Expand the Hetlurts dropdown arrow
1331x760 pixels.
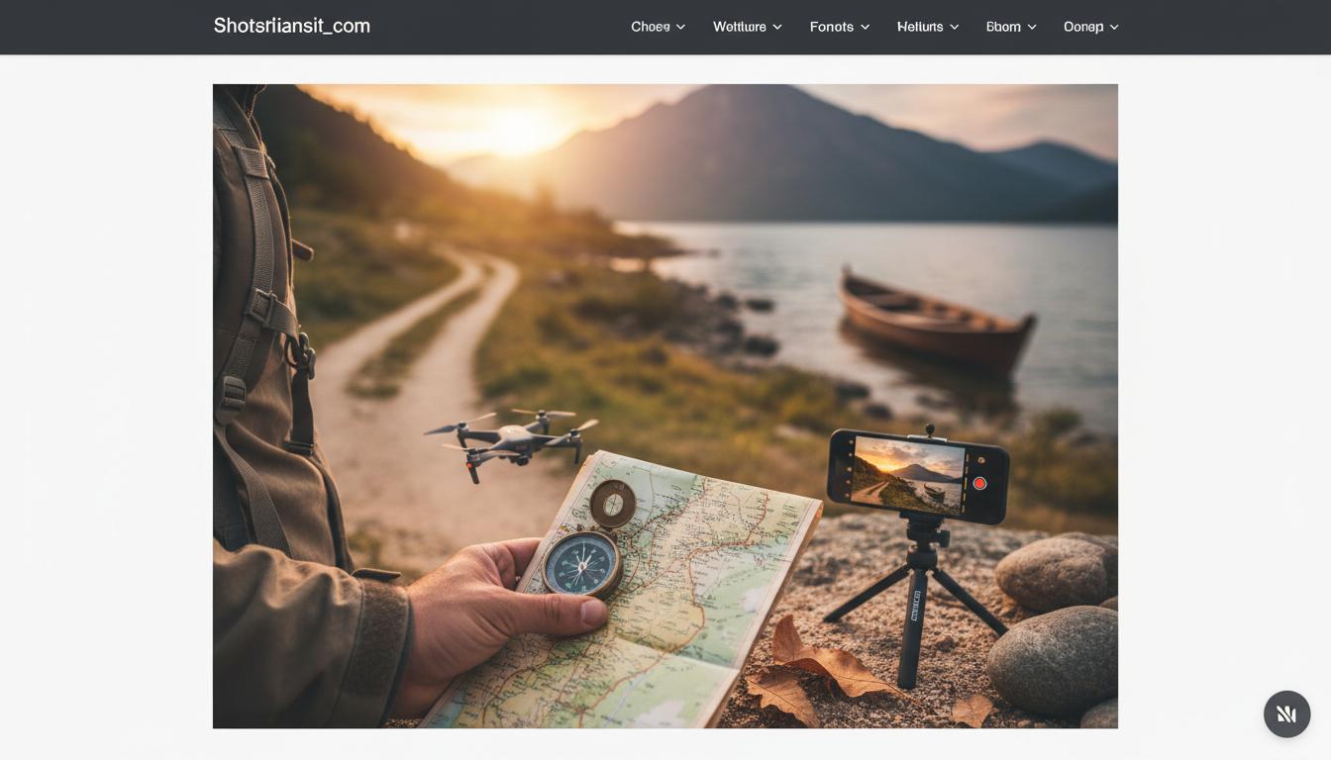click(x=955, y=28)
